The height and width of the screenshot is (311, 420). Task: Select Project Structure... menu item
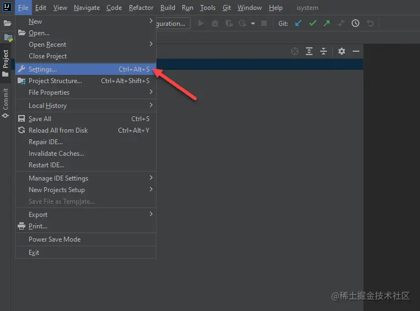(x=86, y=81)
